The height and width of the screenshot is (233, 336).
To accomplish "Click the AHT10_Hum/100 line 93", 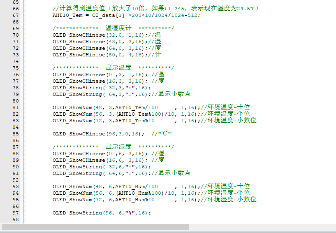I will point(126,186).
